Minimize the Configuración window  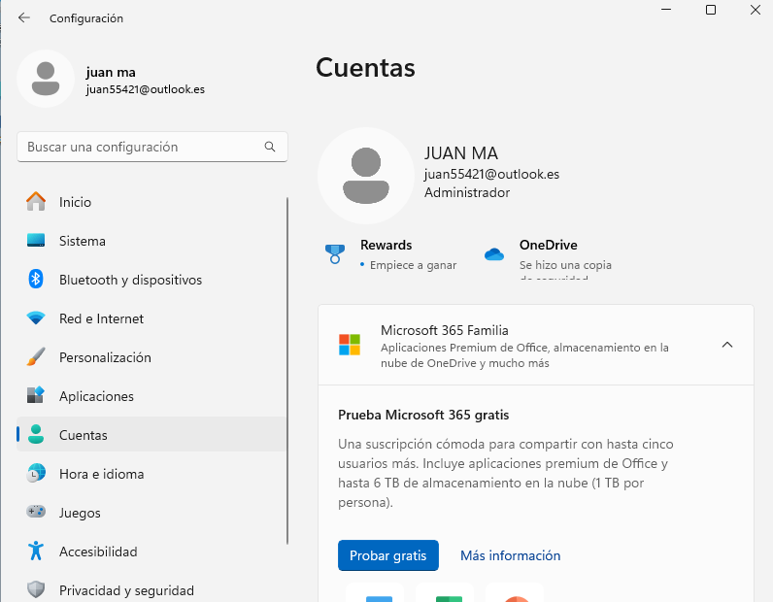(x=666, y=10)
